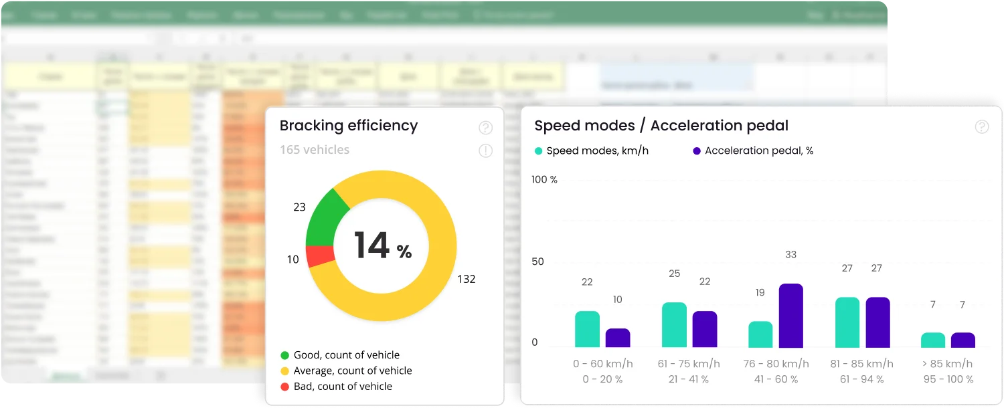This screenshot has width=1004, height=408.
Task: Click the purple bar valued 33
Action: [790, 316]
